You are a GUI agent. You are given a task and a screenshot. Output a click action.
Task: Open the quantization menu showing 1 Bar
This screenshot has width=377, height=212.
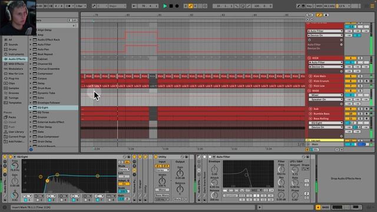point(81,6)
